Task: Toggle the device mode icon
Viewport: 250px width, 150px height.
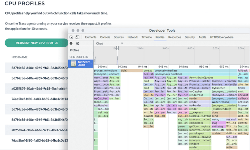Action: (77, 37)
